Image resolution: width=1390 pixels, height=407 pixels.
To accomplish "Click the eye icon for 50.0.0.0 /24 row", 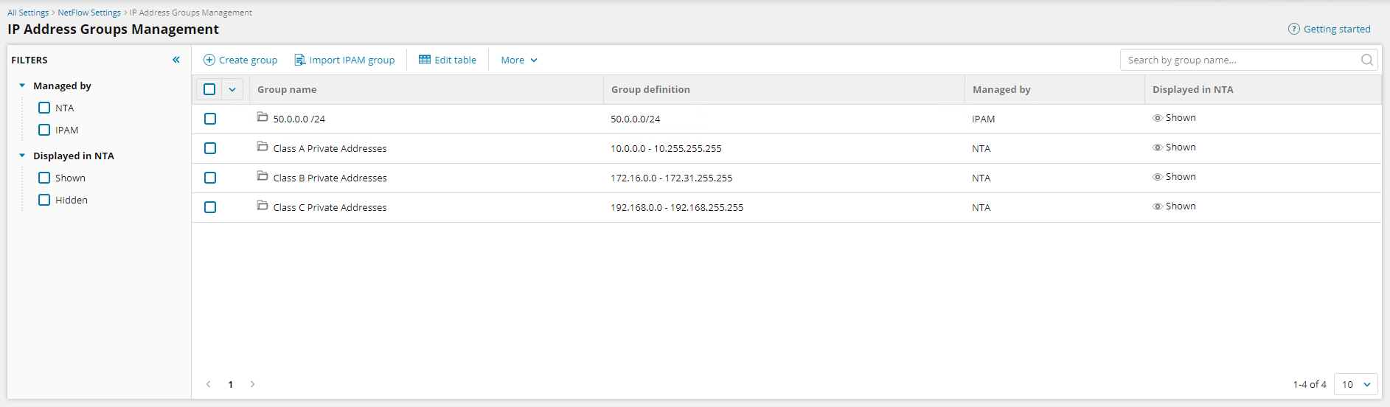I will (x=1157, y=118).
